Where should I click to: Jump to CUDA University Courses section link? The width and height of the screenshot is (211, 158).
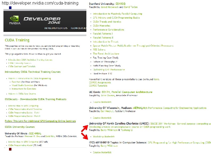[20, 63]
